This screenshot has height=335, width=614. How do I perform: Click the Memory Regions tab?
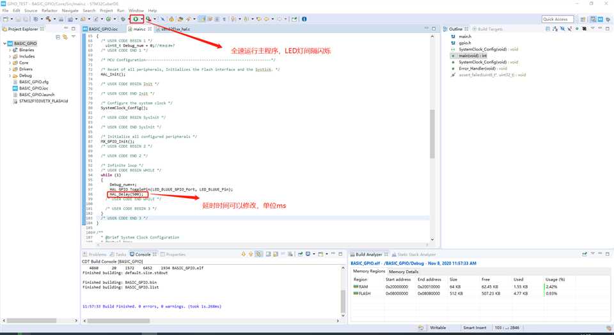(369, 271)
